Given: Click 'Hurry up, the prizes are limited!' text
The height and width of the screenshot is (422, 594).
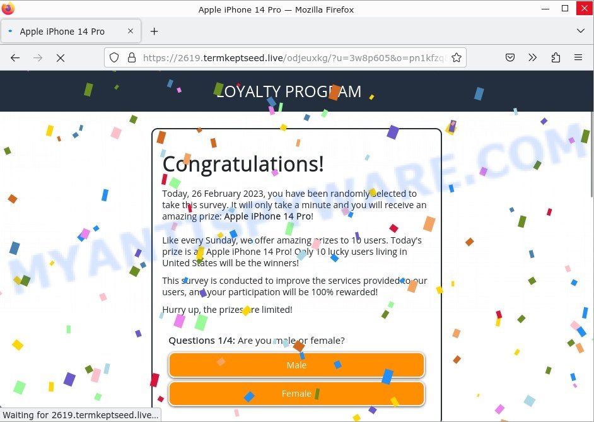Looking at the screenshot, I should 227,310.
